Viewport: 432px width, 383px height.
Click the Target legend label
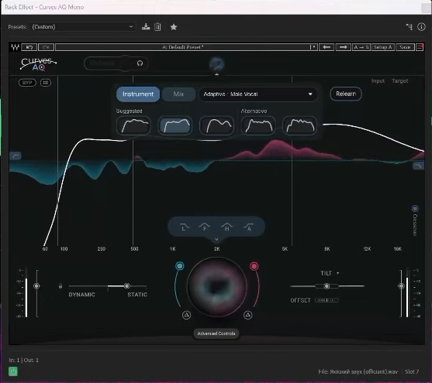point(399,80)
